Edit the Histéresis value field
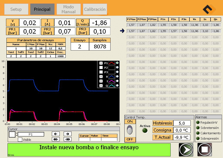223x158 pixels. [x=182, y=123]
